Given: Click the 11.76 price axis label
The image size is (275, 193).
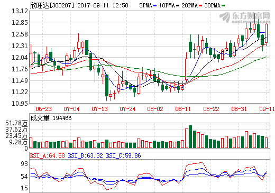Looking at the screenshot, I should [x=20, y=69].
